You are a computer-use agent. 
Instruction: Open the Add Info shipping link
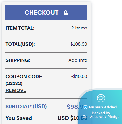pos(78,60)
